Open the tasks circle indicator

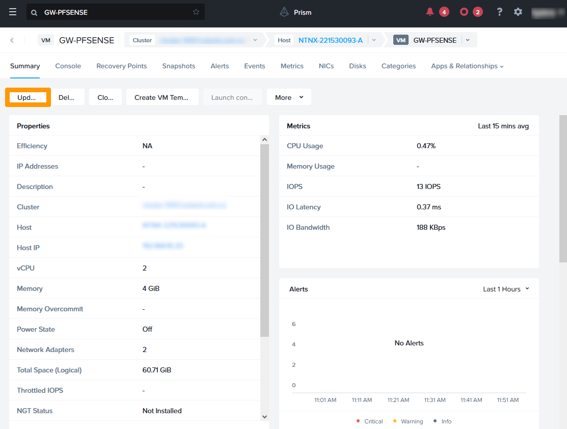(464, 12)
